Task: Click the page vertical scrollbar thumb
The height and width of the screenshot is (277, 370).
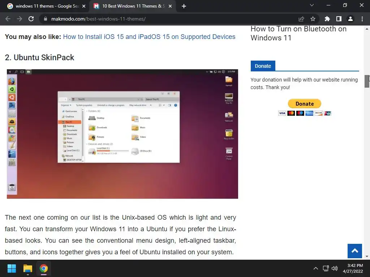Action: (367, 81)
